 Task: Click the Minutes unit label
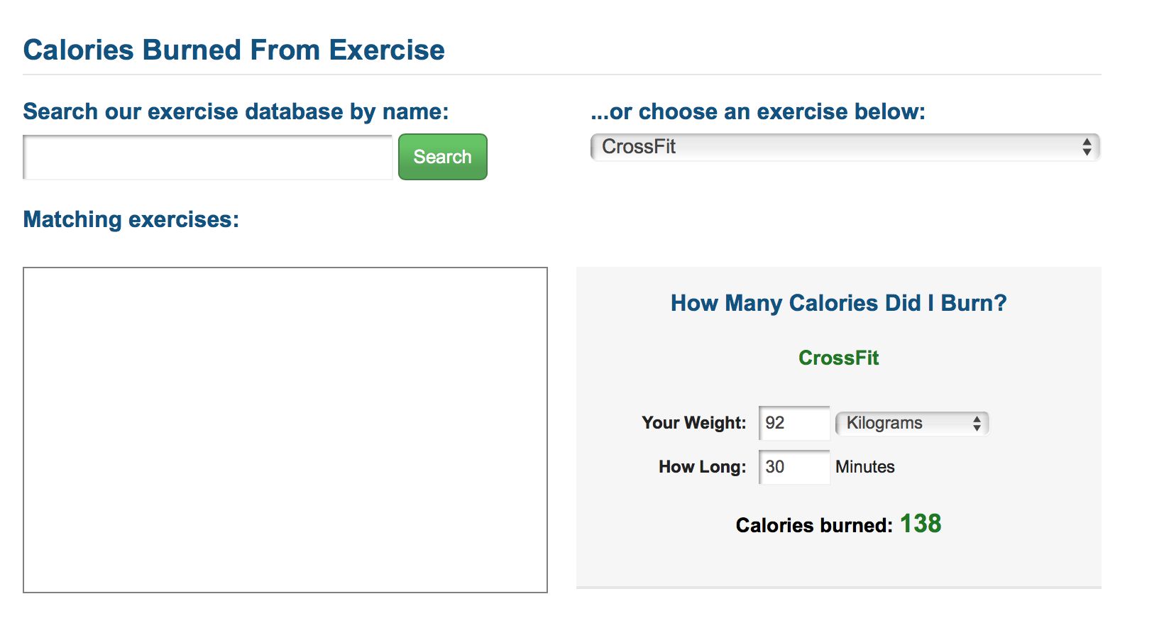(x=864, y=467)
